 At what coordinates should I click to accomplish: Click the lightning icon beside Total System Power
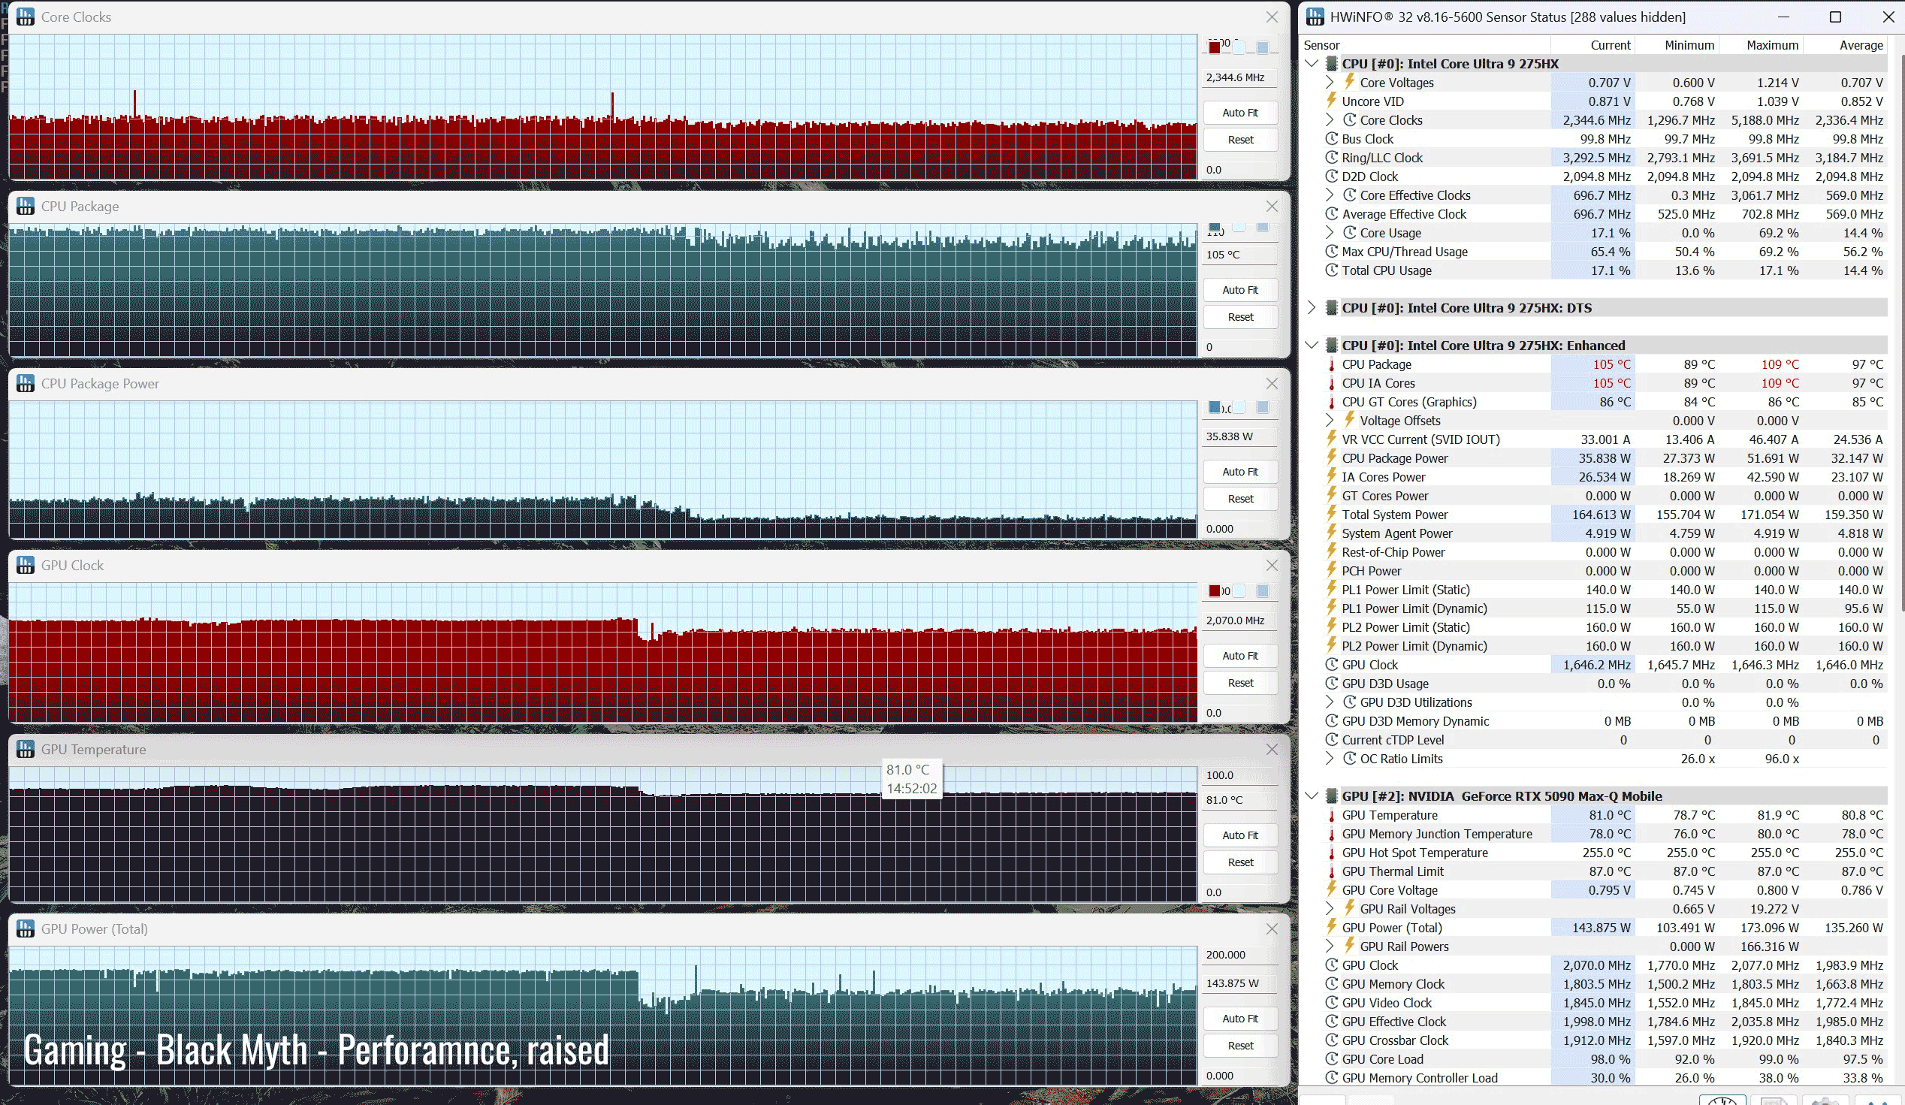coord(1331,514)
